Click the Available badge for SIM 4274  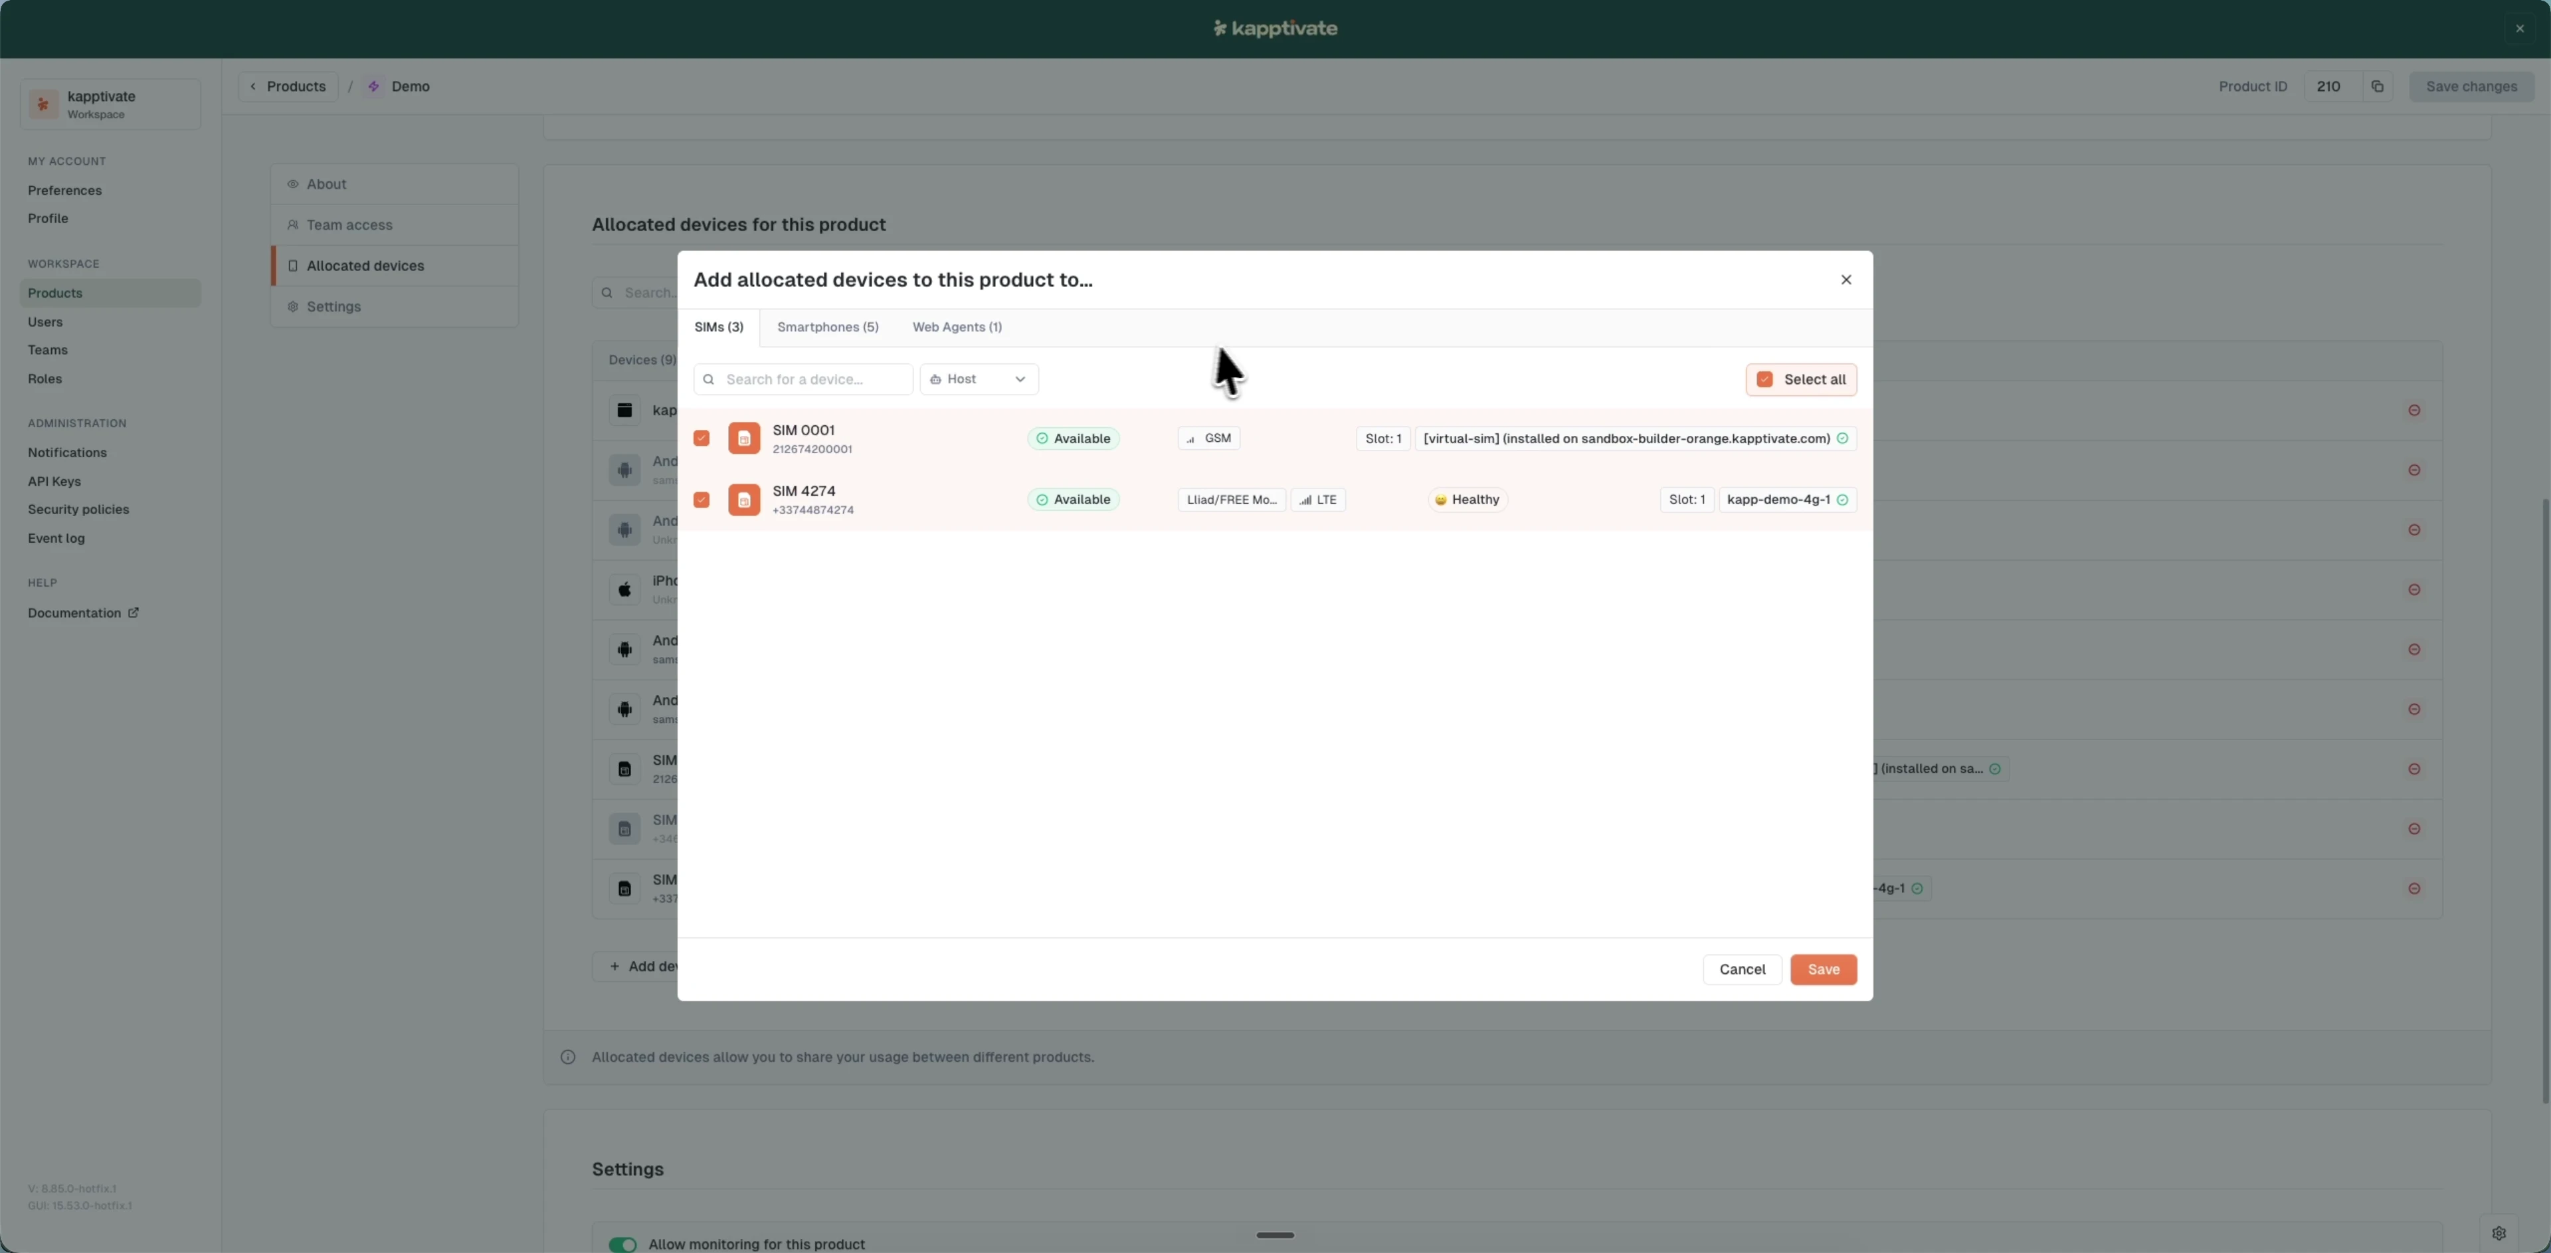pyautogui.click(x=1074, y=500)
